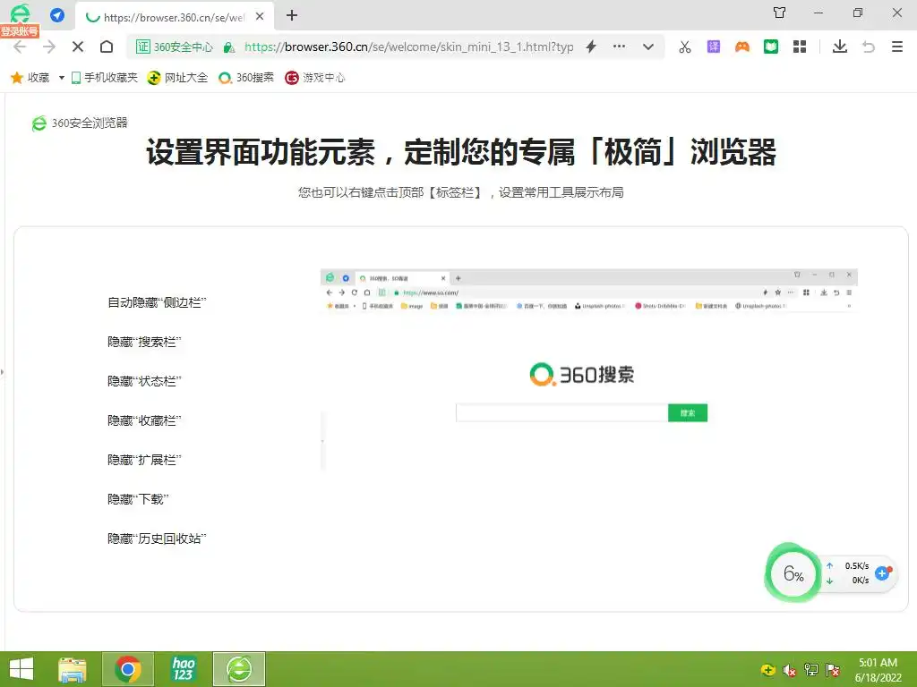Select the scissors screenshot tool
The height and width of the screenshot is (687, 917).
685,47
